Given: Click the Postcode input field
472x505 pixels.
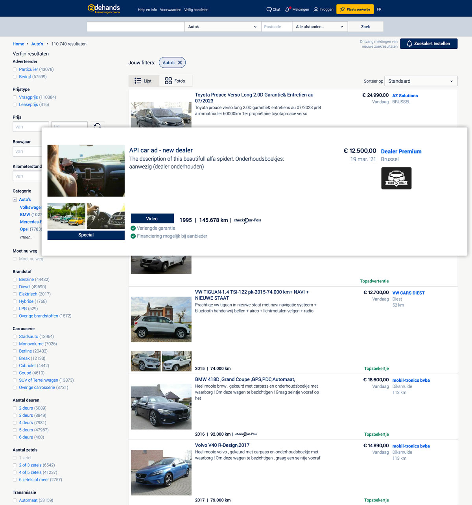Looking at the screenshot, I should point(277,27).
